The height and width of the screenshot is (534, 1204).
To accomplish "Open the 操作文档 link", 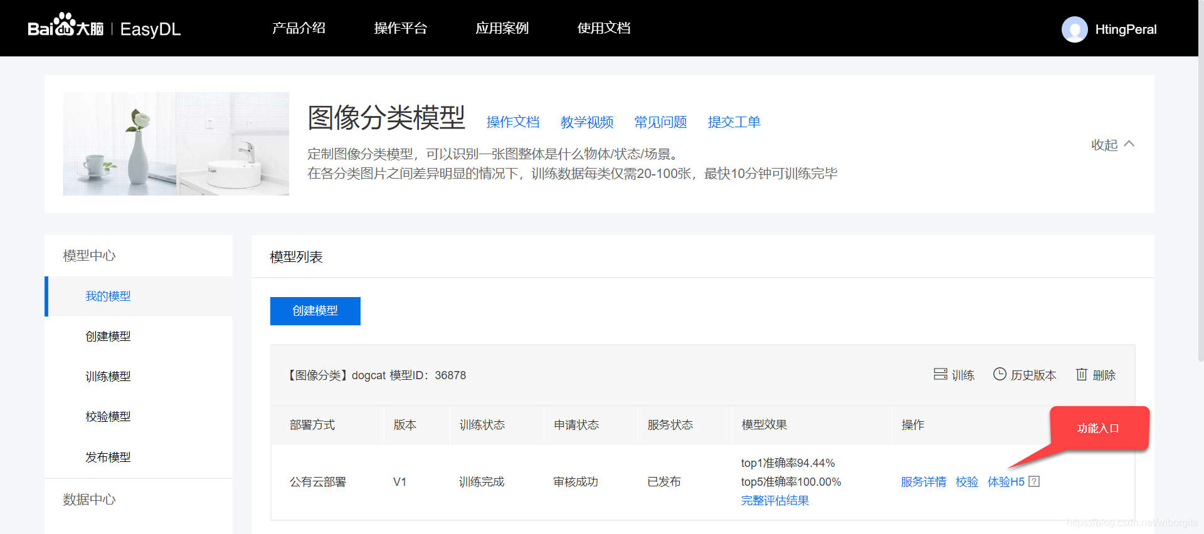I will coord(513,122).
